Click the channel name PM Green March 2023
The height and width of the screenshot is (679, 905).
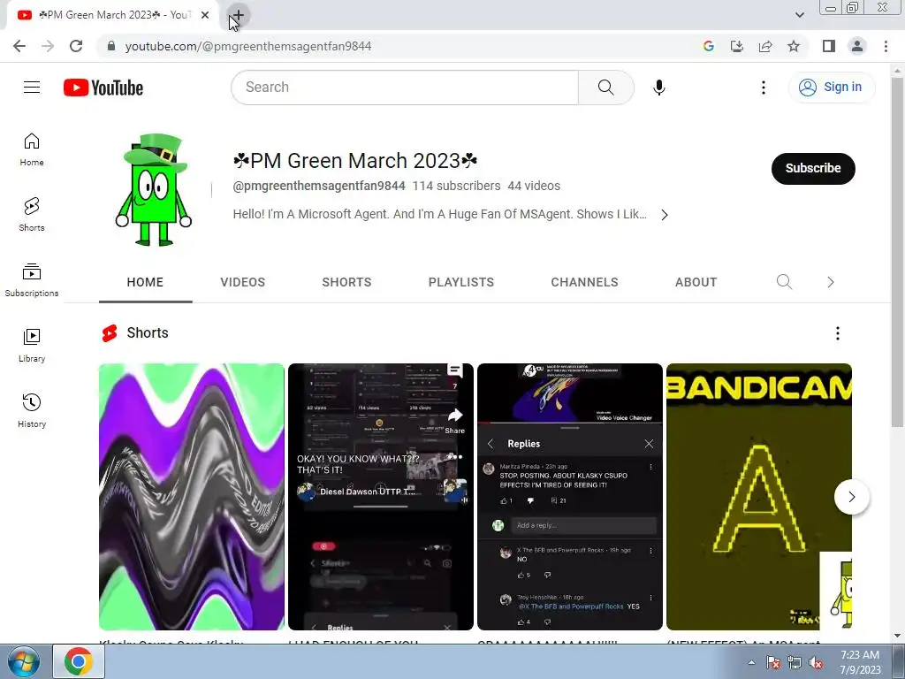(355, 161)
